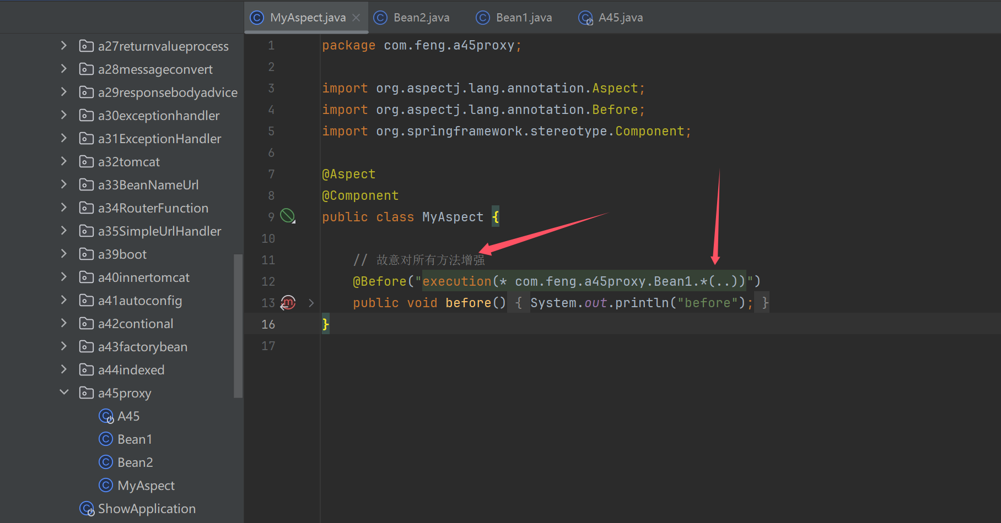1001x523 pixels.
Task: Click the a42contional package folder icon
Action: (x=87, y=323)
